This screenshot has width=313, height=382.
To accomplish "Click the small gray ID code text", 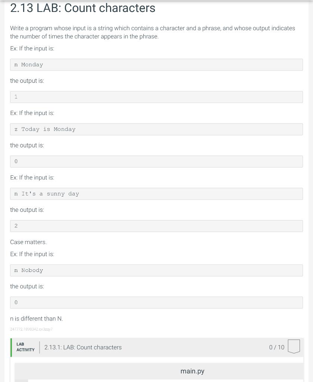I will click(31, 329).
